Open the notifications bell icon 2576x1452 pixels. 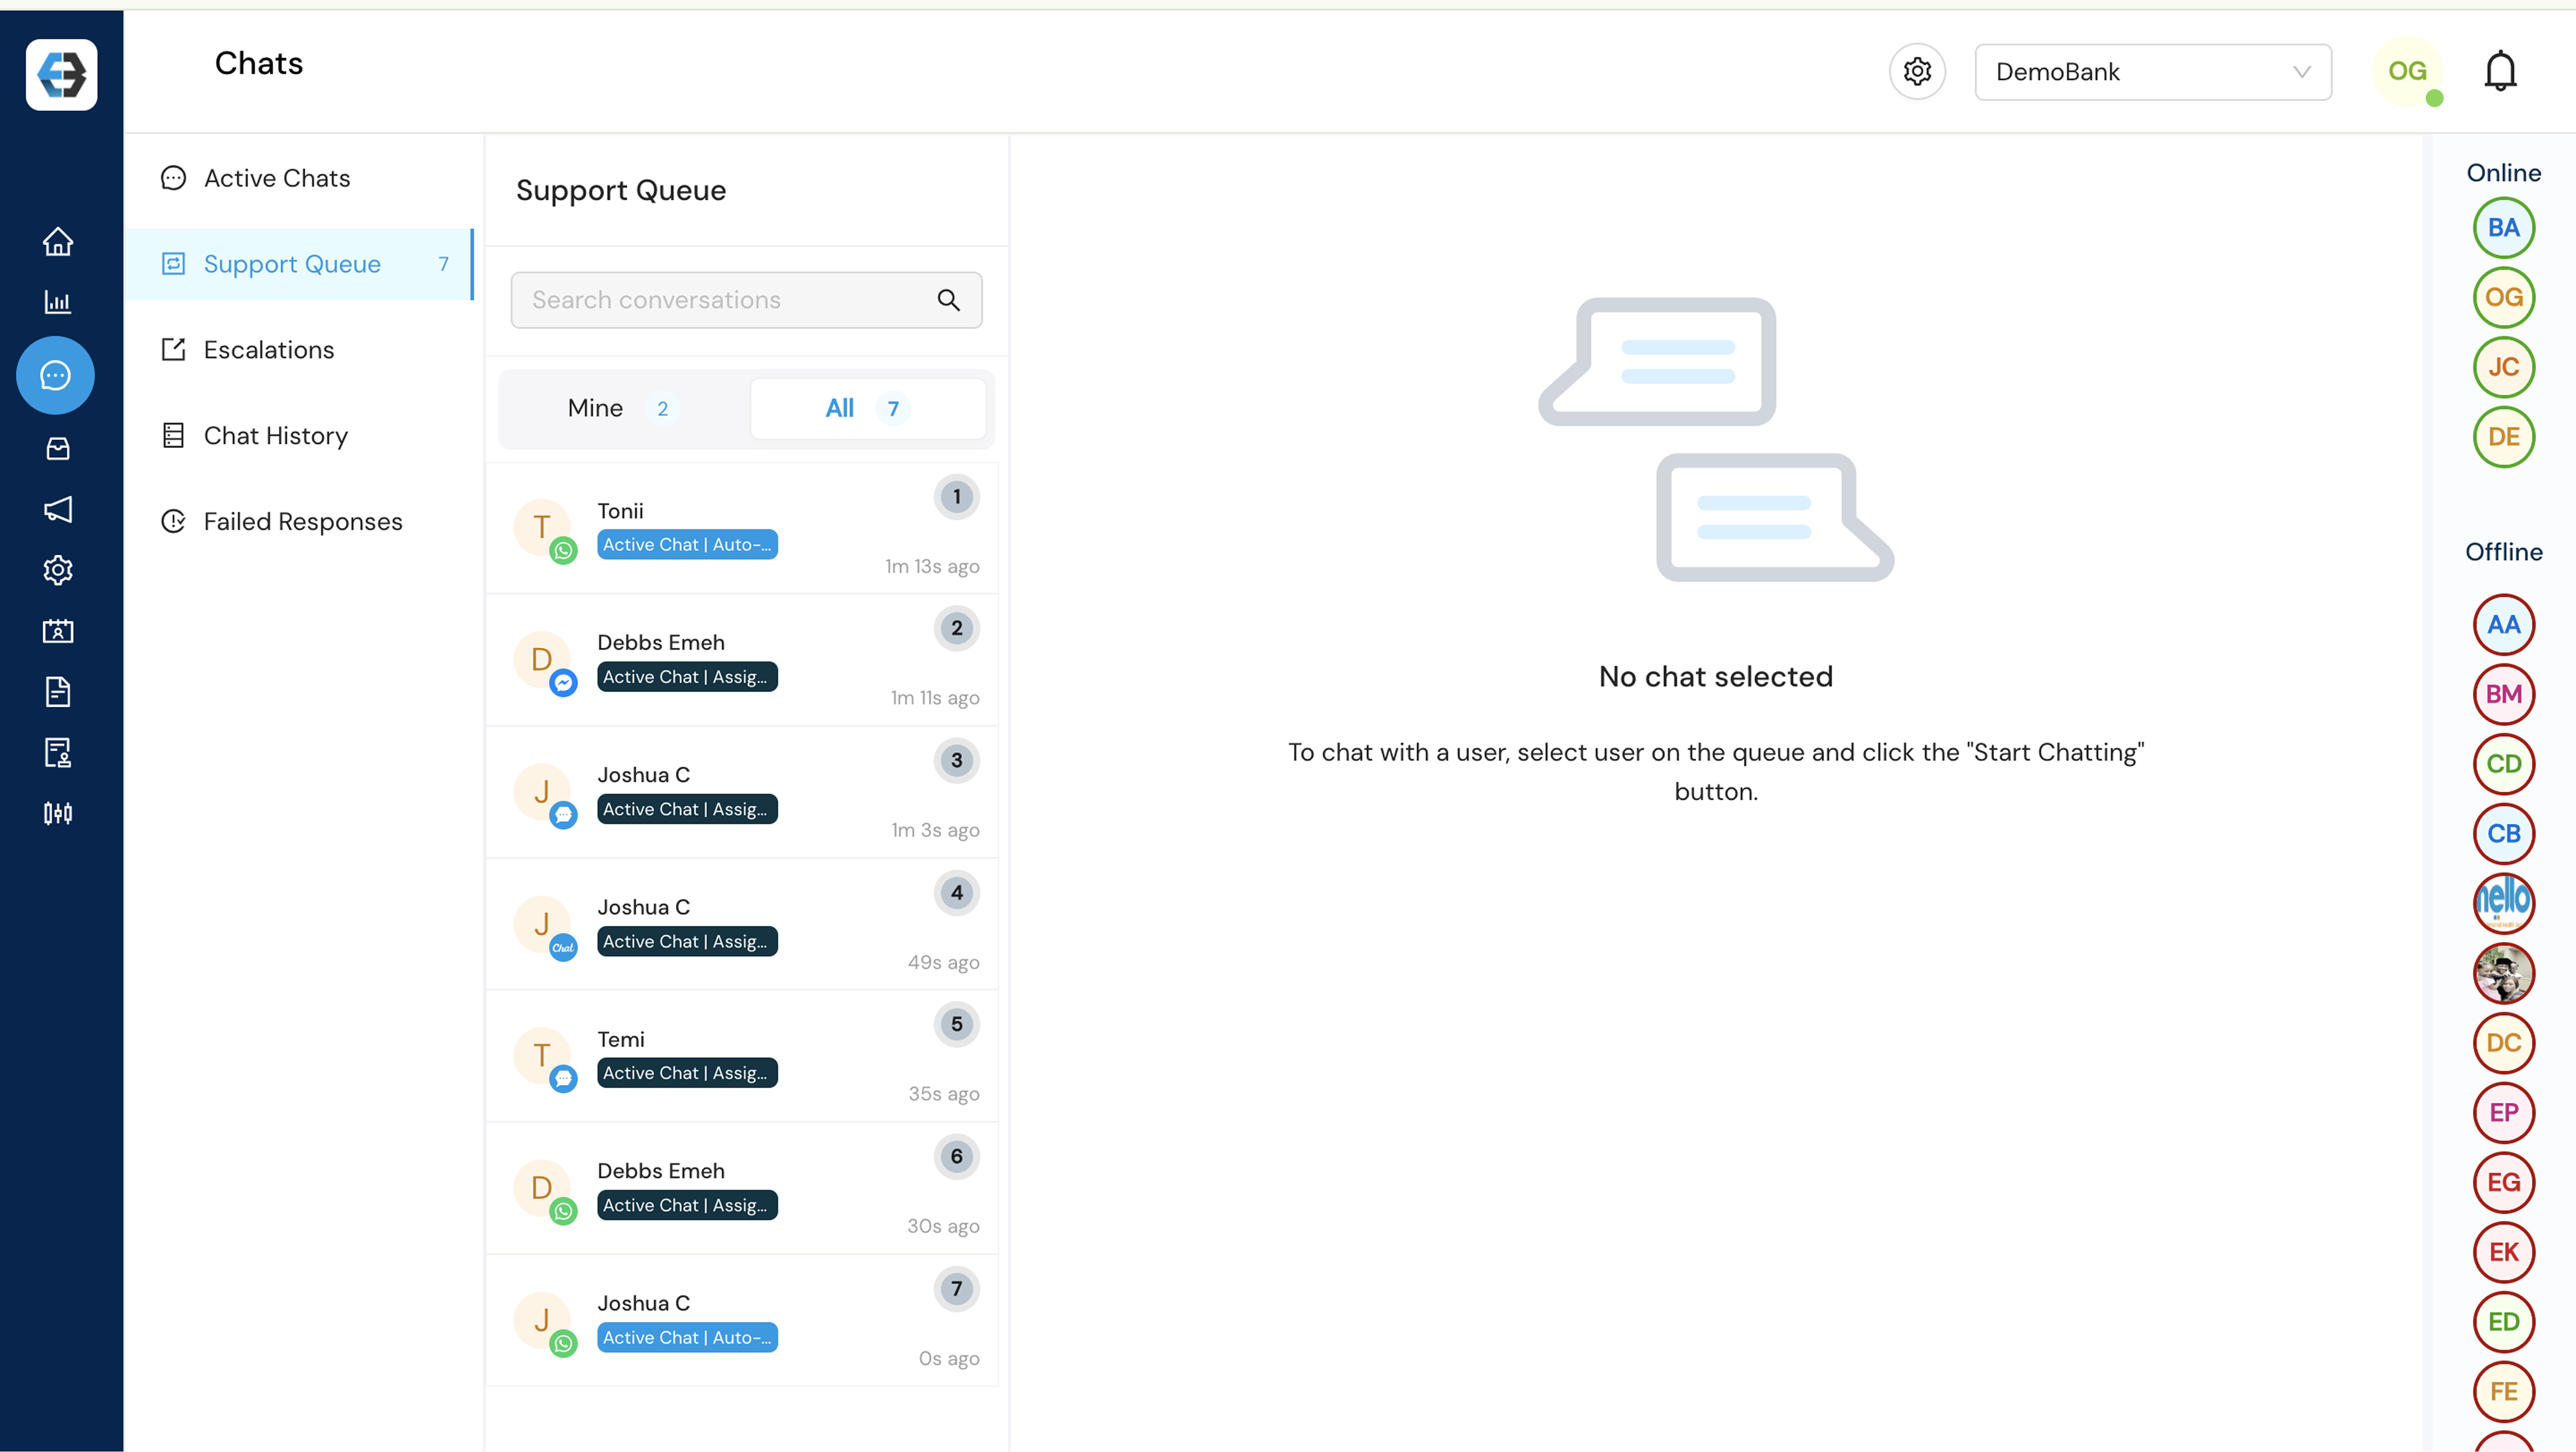point(2500,72)
